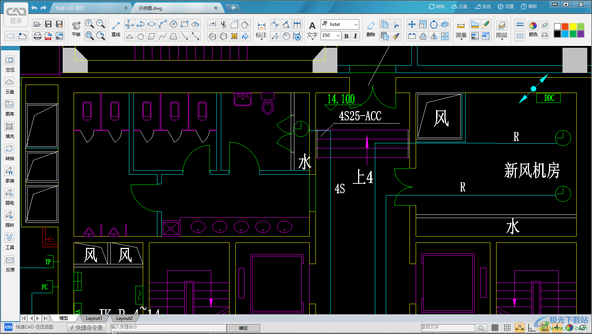Viewport: 592px width, 334px height.
Task: Select the Mirror tool
Action: [434, 36]
